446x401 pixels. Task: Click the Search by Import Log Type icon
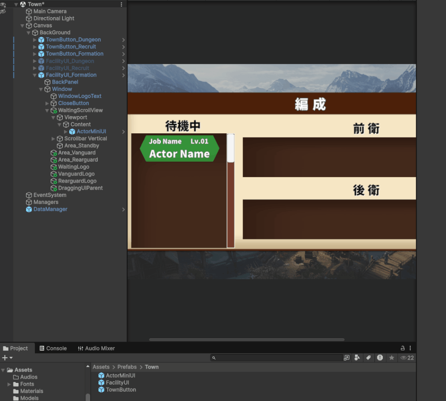[380, 358]
